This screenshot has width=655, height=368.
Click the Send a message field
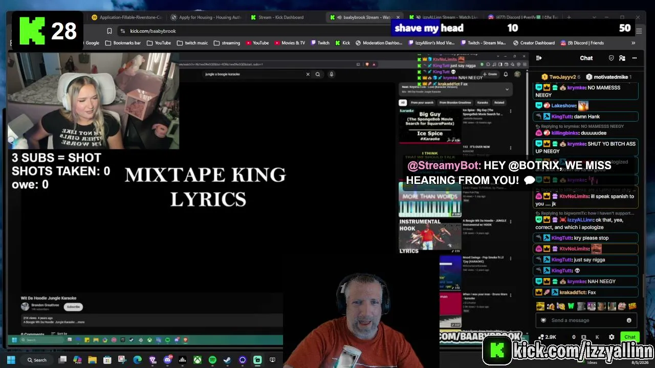[x=587, y=320]
